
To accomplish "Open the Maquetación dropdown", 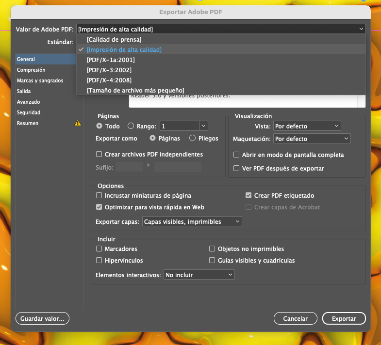I will point(312,139).
